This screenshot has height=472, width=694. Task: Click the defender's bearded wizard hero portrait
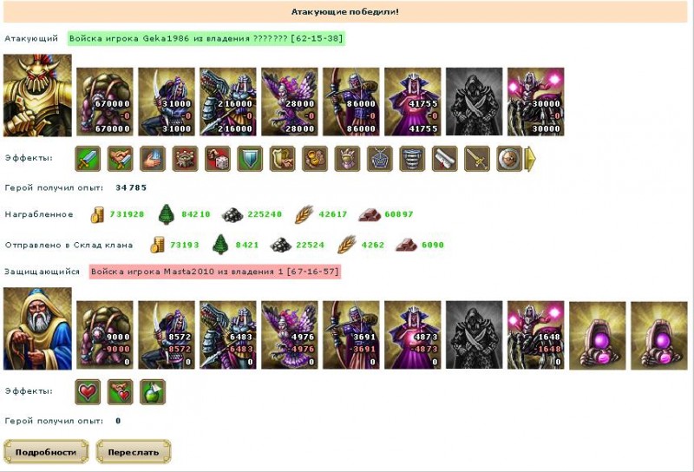[37, 329]
